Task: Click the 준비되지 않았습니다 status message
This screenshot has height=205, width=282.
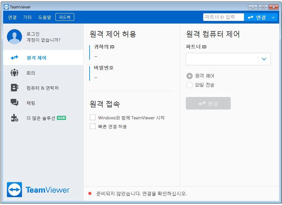Action: point(141,193)
